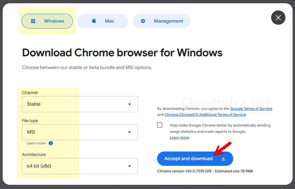Click the download arrow icon in the button
This screenshot has height=189, width=295.
[x=223, y=159]
